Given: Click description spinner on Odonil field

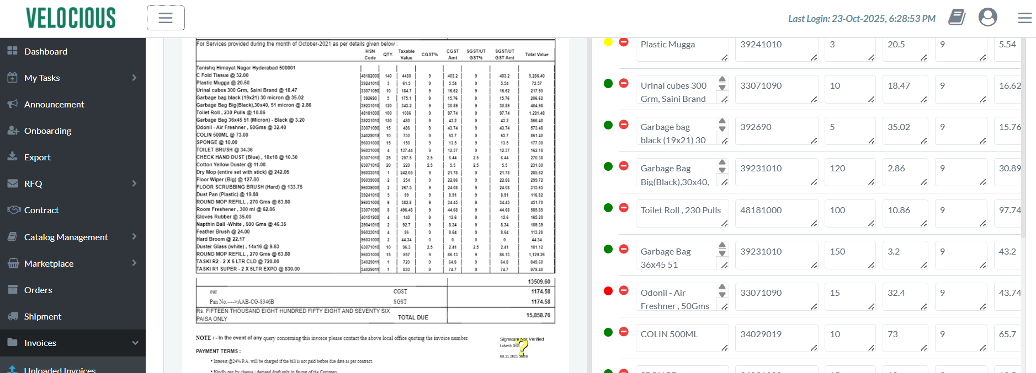Looking at the screenshot, I should (x=722, y=290).
